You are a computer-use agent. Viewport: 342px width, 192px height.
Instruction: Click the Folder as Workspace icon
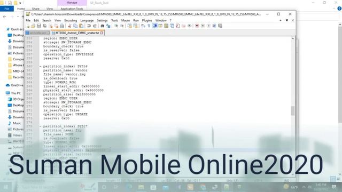click(x=183, y=26)
